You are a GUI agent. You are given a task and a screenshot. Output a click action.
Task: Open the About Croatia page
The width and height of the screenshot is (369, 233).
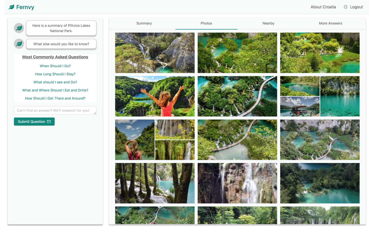coord(323,7)
